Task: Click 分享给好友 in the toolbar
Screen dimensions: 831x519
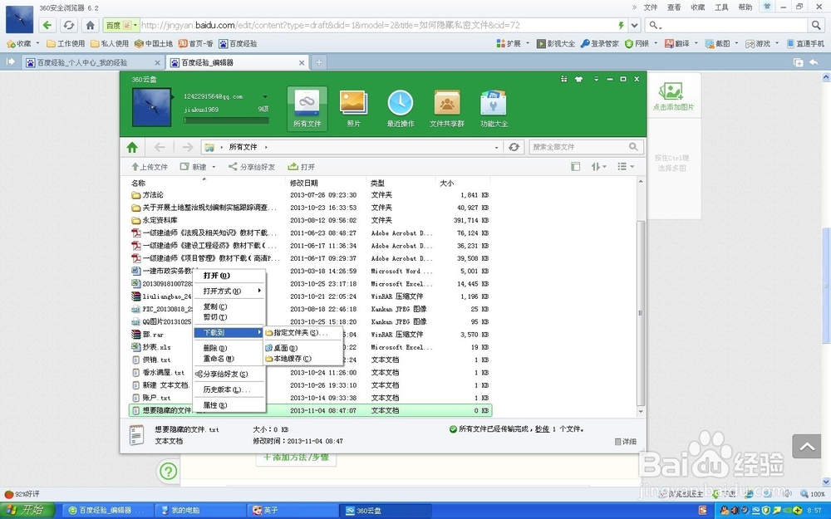Action: [252, 167]
